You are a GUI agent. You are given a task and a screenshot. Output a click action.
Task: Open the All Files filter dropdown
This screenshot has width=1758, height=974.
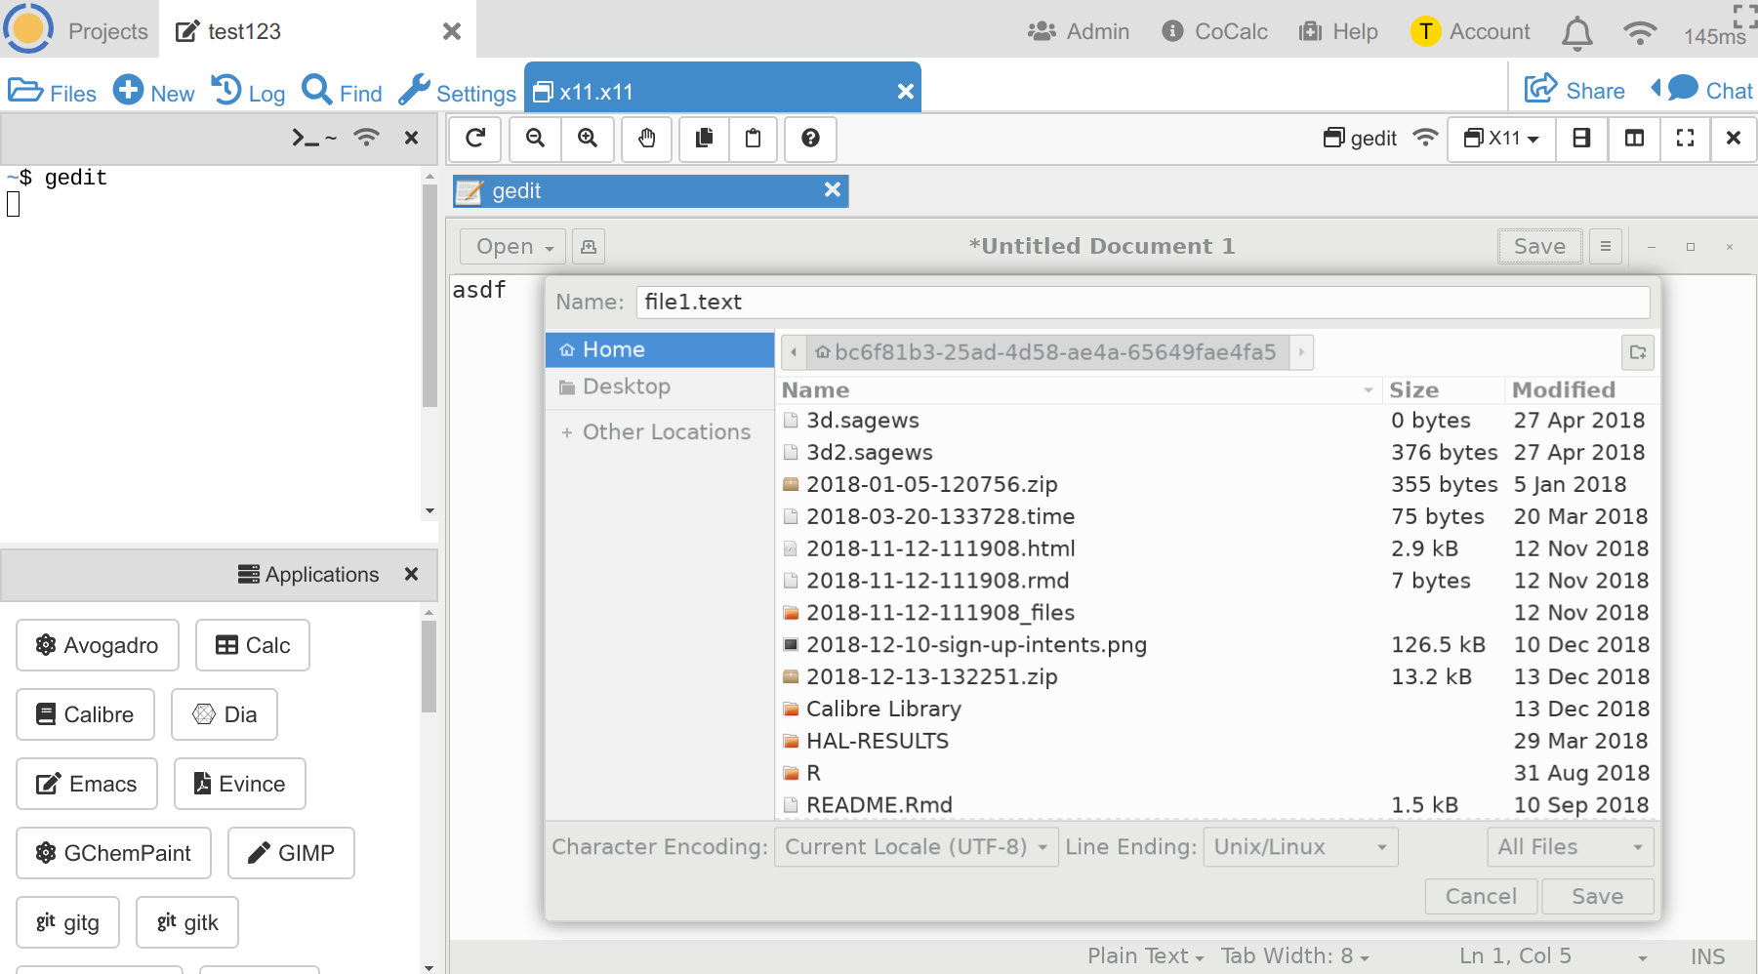tap(1569, 847)
